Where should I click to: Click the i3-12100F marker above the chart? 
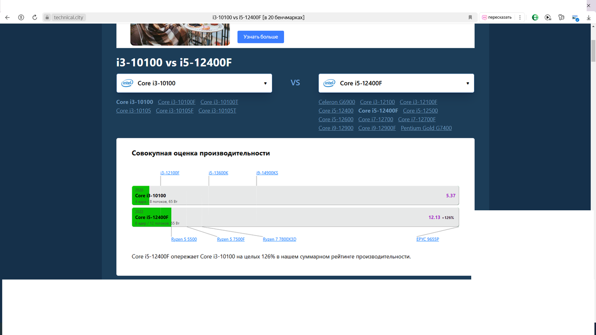tap(170, 173)
